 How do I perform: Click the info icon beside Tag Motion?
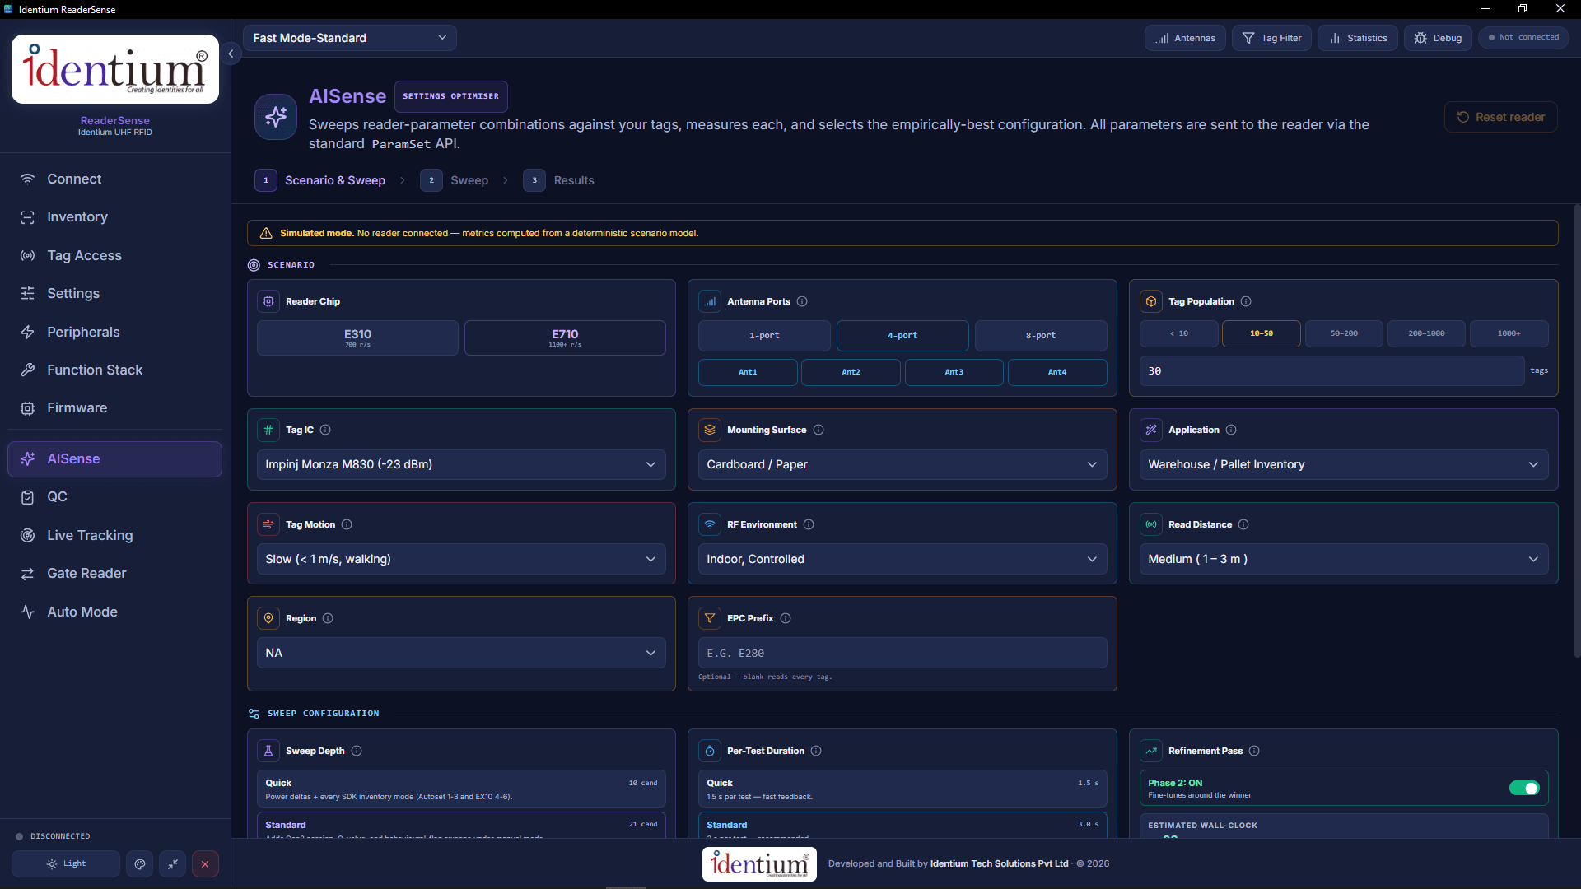347,524
